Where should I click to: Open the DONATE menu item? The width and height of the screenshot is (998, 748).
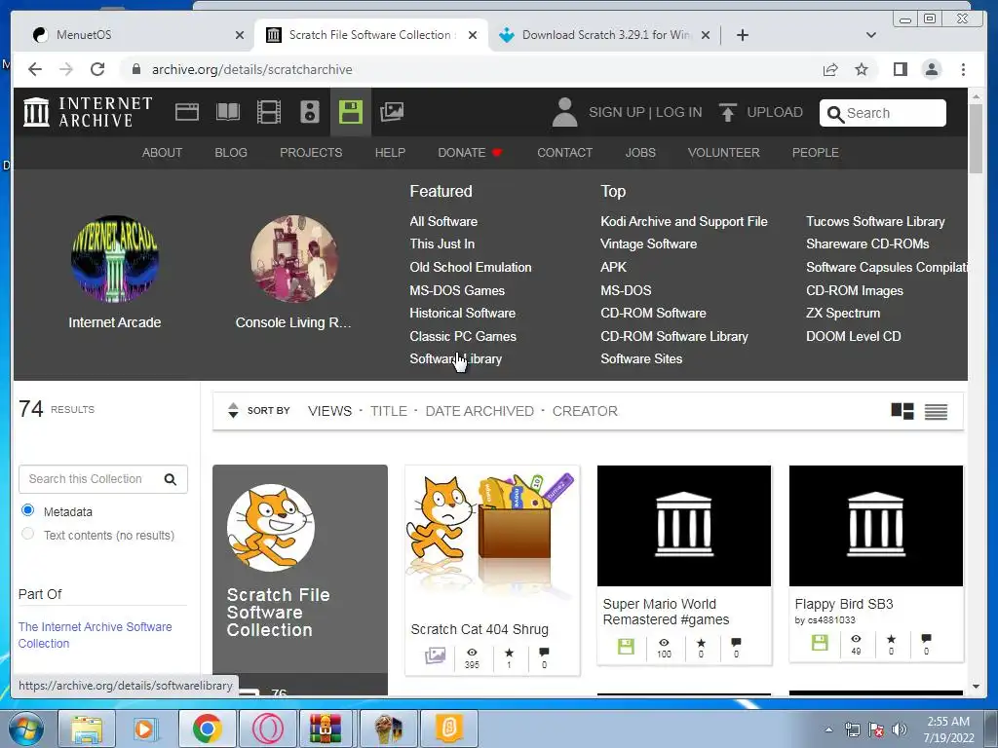pyautogui.click(x=470, y=153)
